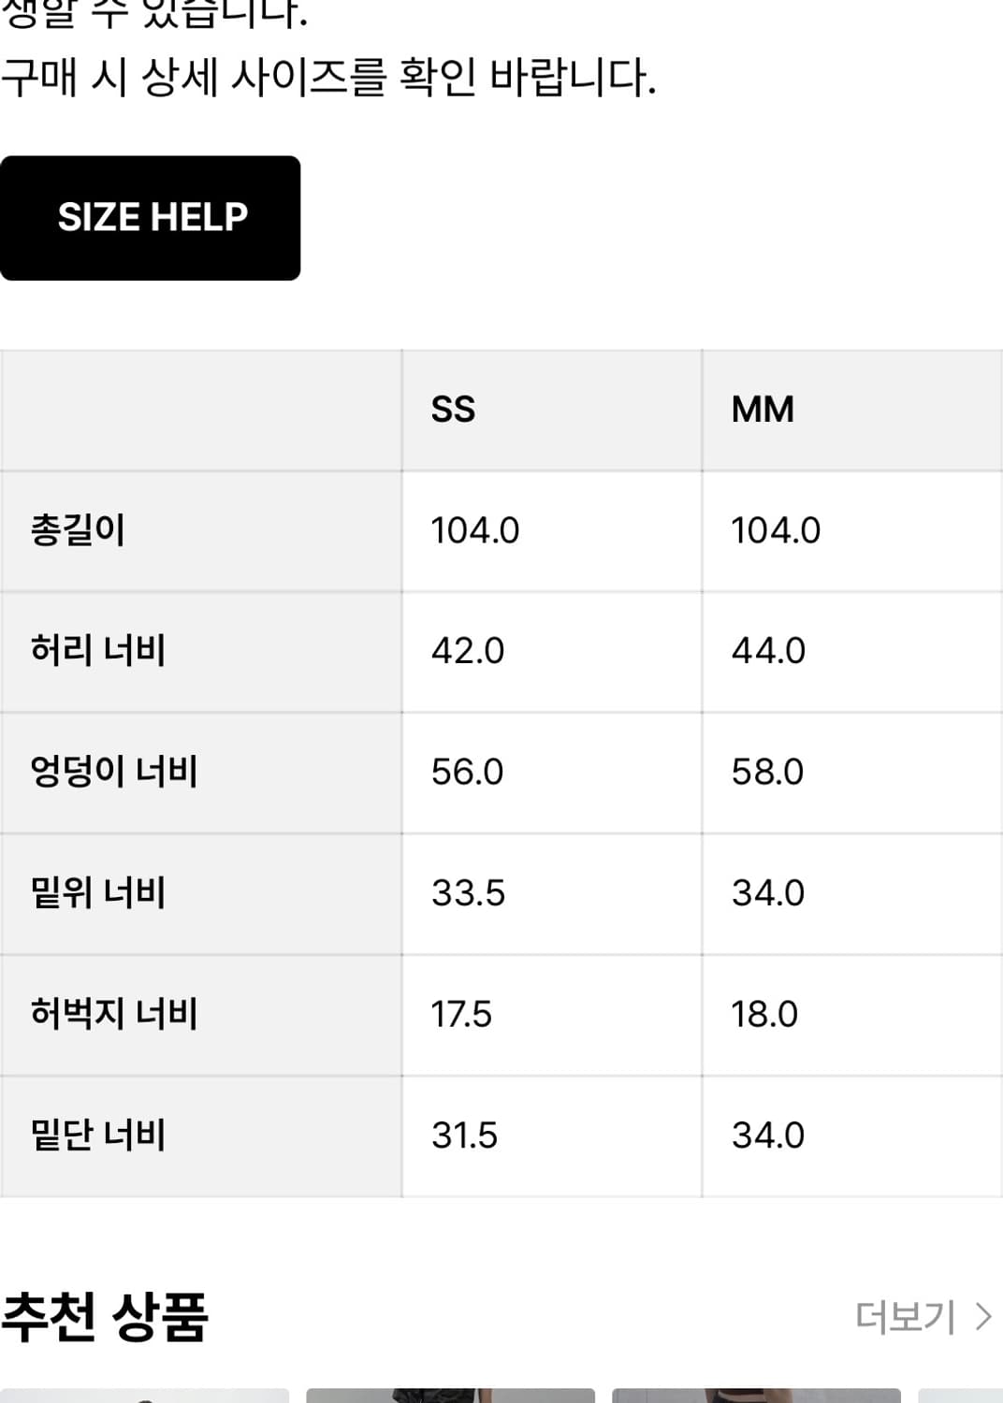
Task: Select the SS rise value 33.5
Action: click(x=468, y=893)
